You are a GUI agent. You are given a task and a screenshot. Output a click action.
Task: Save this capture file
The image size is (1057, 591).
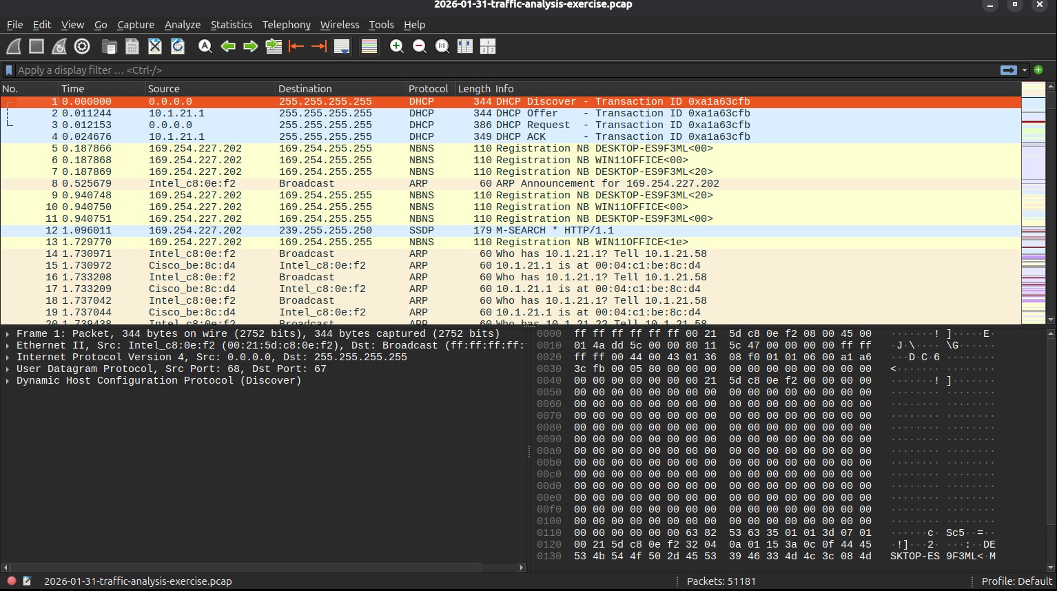pos(132,46)
